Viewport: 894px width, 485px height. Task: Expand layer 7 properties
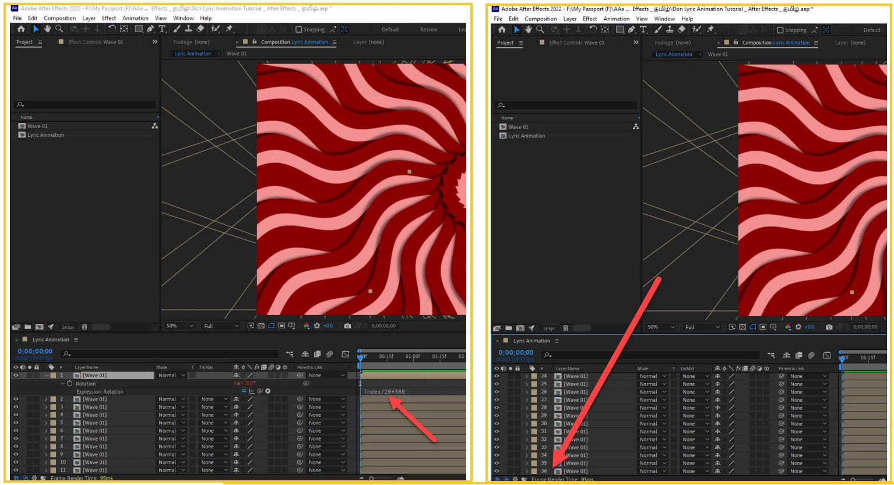click(45, 438)
